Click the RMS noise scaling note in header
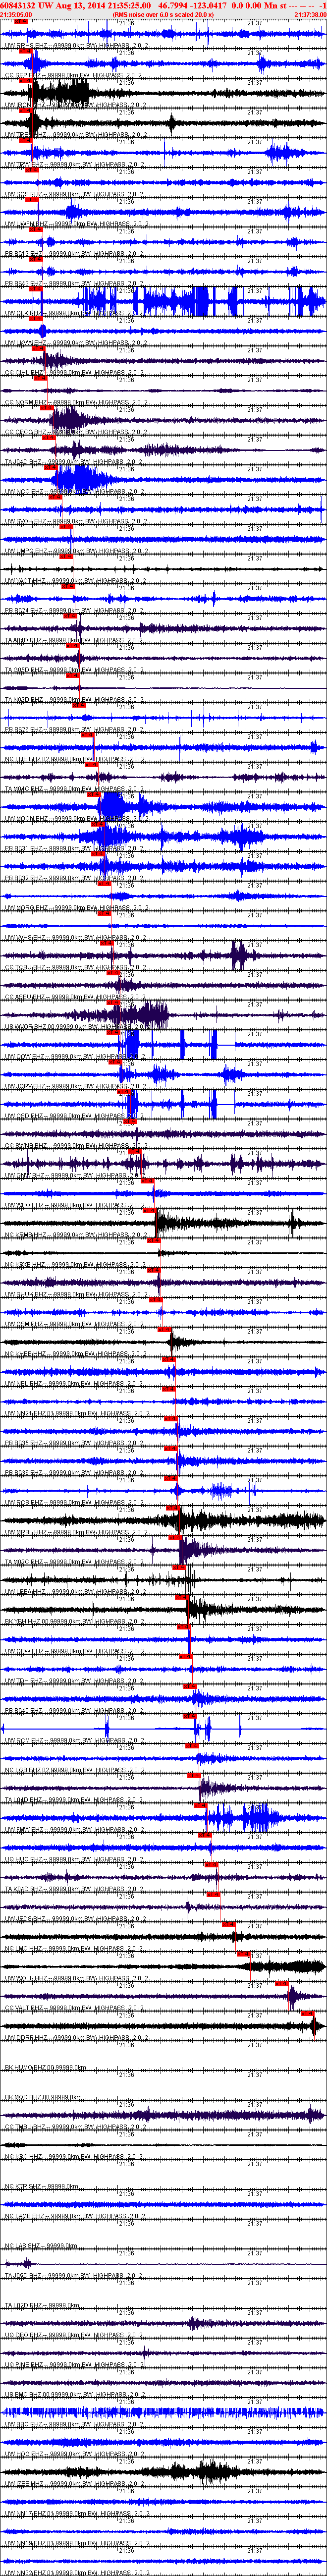Screen dimensions: 327x2576 tap(162, 14)
